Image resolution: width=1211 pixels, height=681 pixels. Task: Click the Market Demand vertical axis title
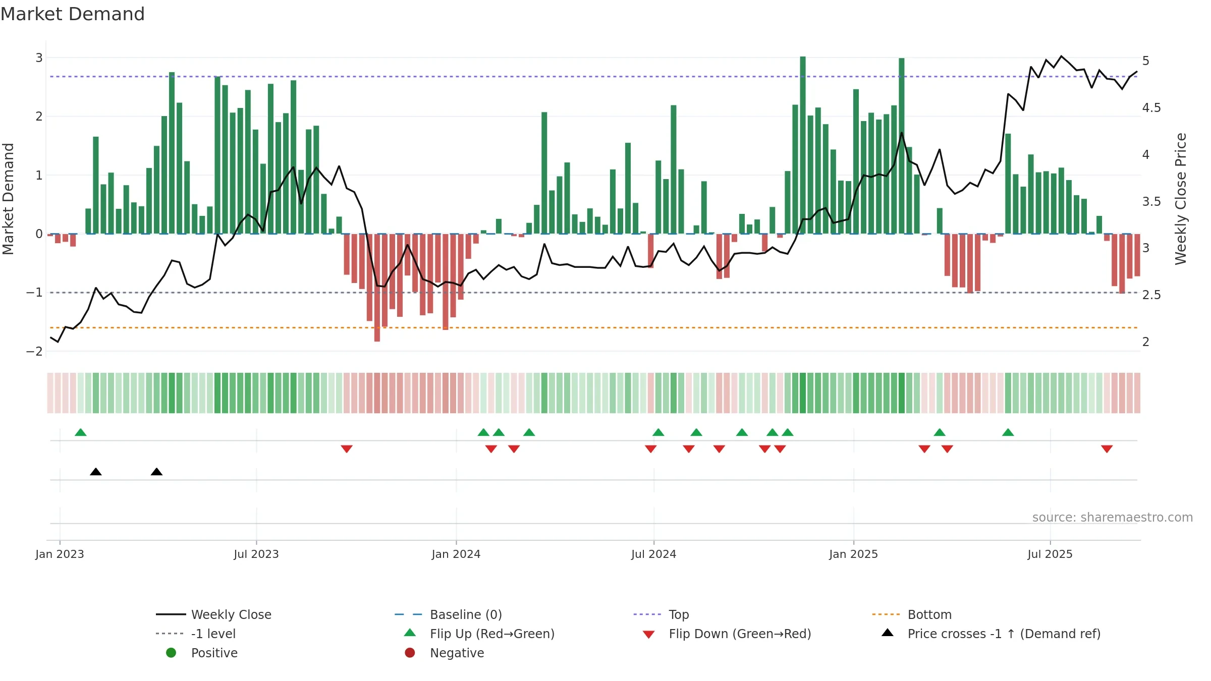pyautogui.click(x=8, y=199)
